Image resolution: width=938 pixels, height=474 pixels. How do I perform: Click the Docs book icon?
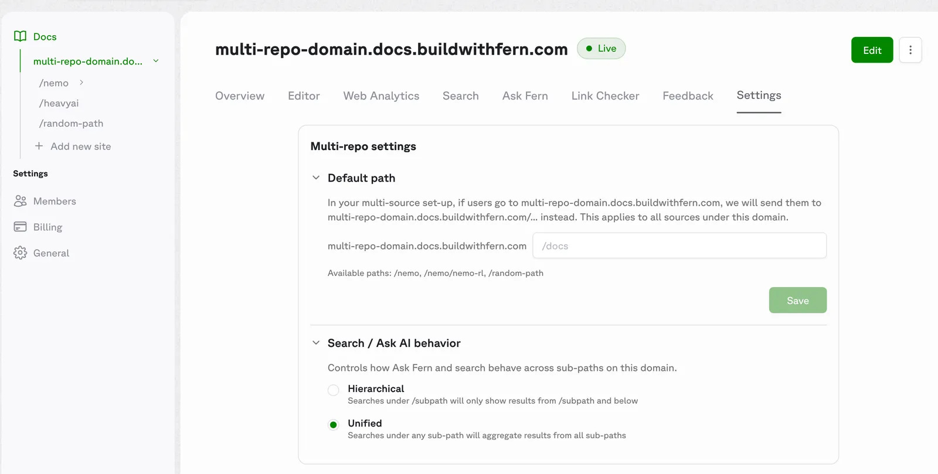click(20, 36)
